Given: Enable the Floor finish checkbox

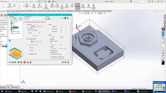Looking at the screenshot, I should click(60, 37).
